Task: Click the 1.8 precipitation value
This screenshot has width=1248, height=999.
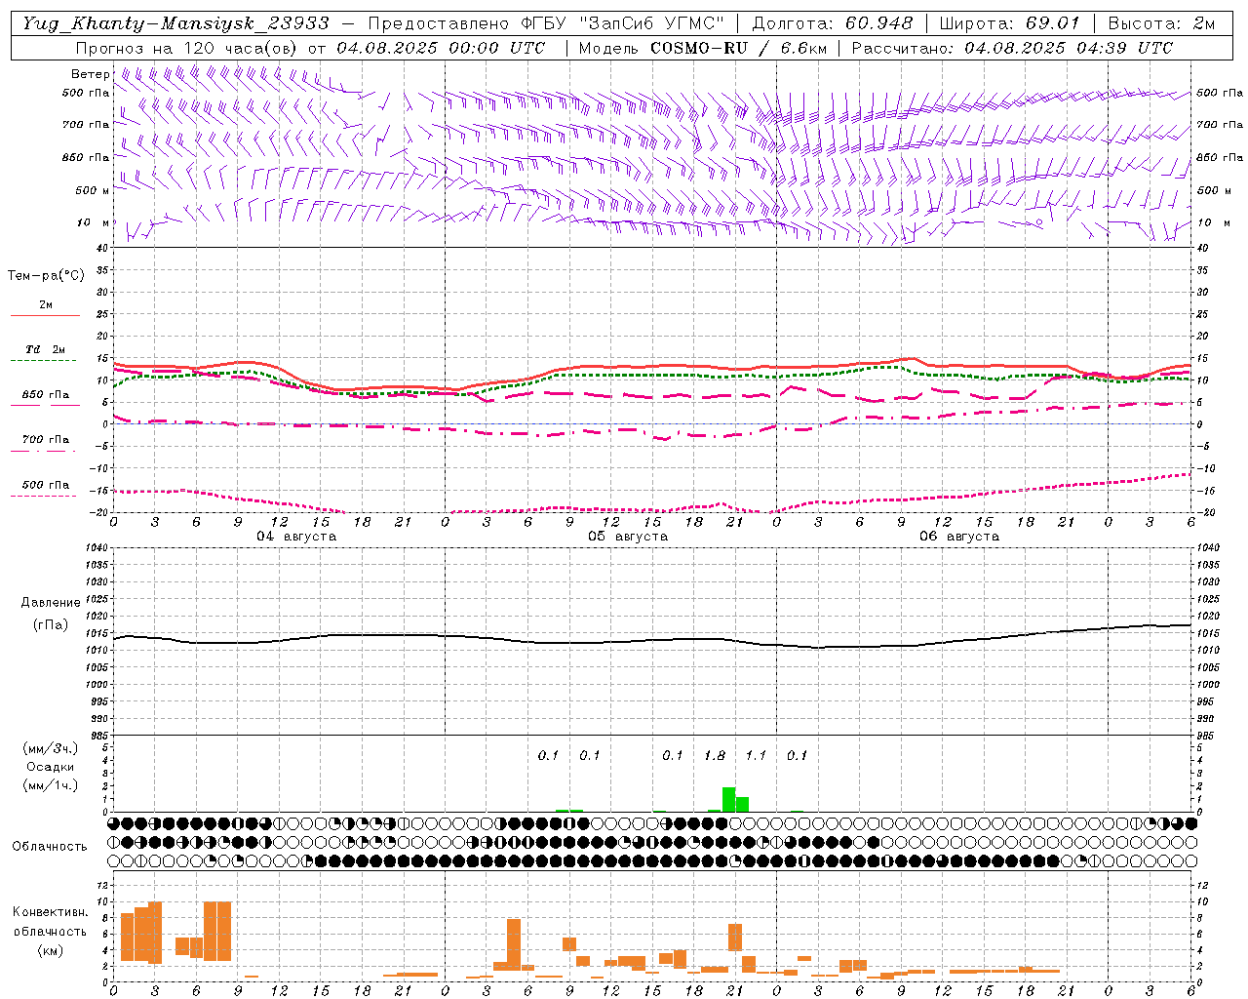Action: [715, 755]
